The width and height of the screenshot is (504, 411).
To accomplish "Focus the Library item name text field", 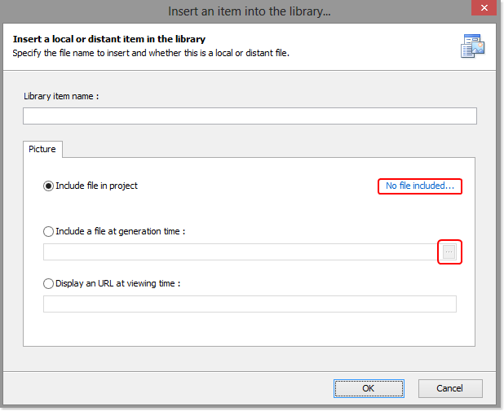I will (250, 116).
